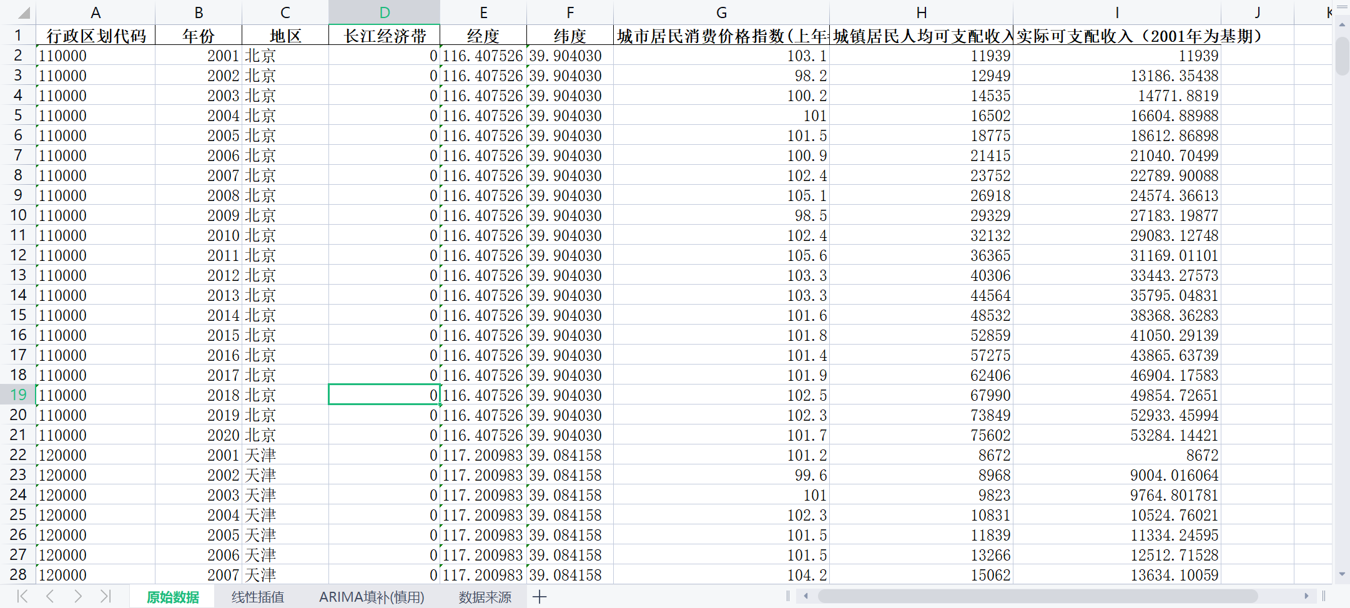Select real income cell 41050.29139

1116,335
